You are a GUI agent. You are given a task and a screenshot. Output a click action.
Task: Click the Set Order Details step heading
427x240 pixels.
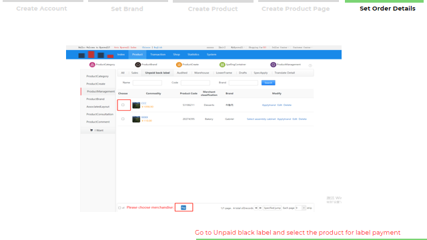[x=387, y=9]
